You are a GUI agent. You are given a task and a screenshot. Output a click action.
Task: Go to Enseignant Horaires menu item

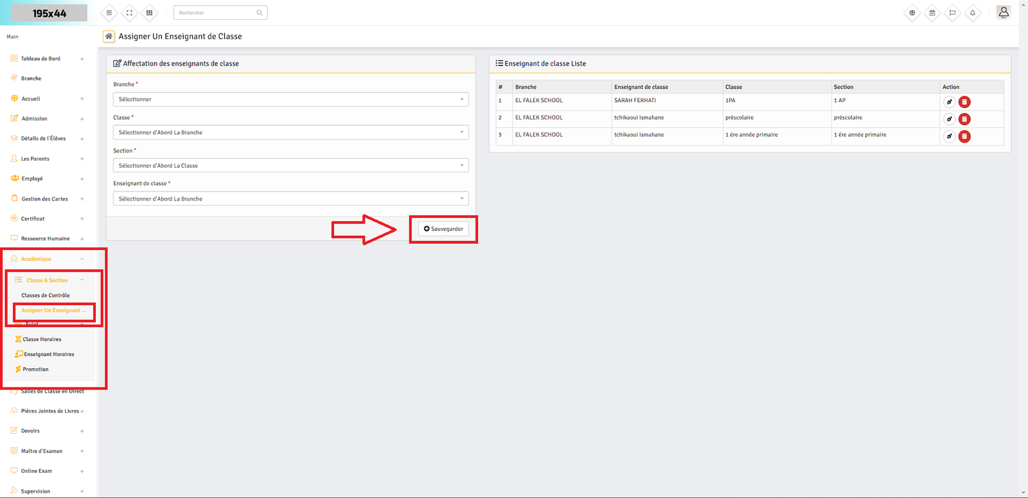click(49, 355)
